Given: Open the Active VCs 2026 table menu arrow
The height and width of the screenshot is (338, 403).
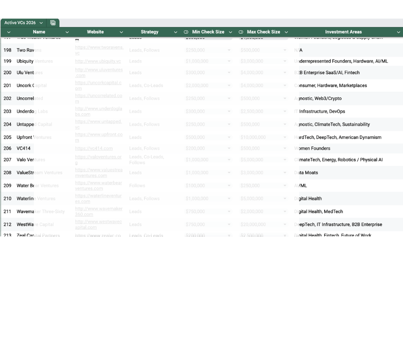Looking at the screenshot, I should point(41,23).
